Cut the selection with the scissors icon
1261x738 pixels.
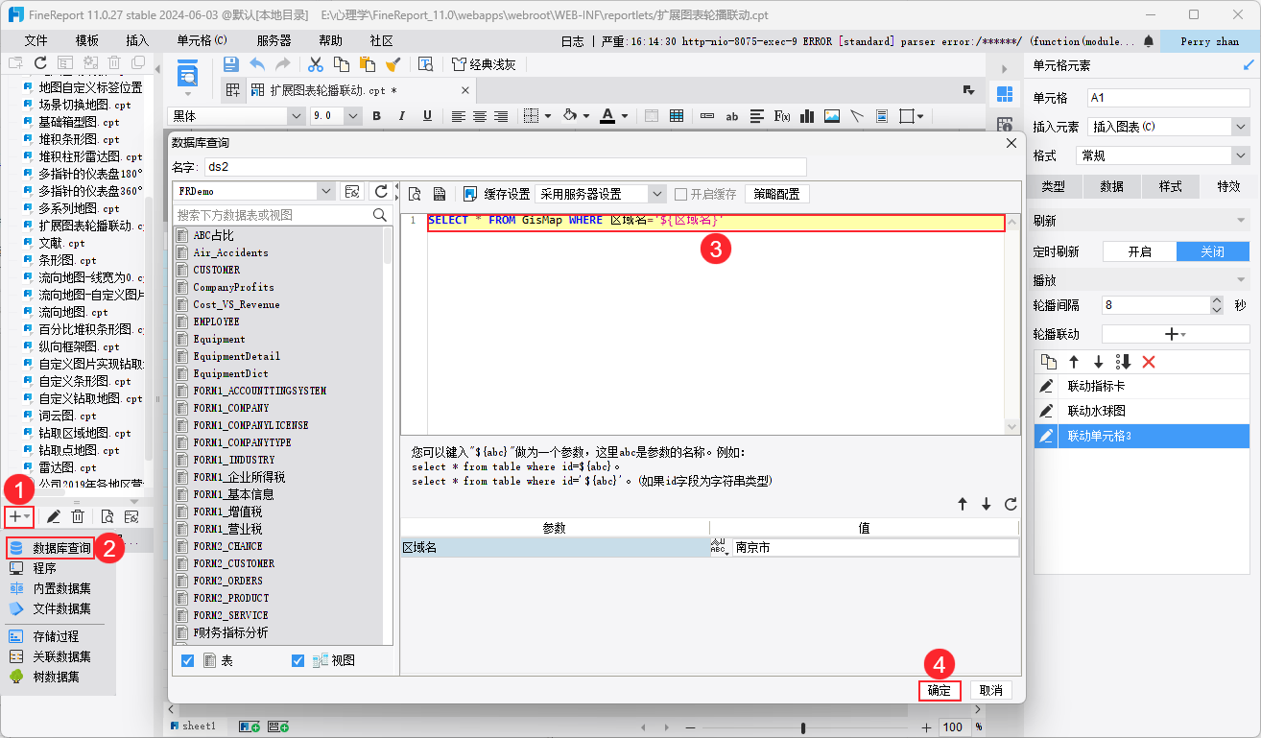click(315, 64)
